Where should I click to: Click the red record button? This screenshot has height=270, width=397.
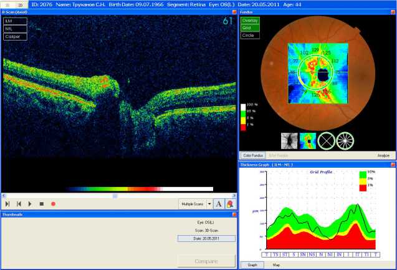(53, 204)
